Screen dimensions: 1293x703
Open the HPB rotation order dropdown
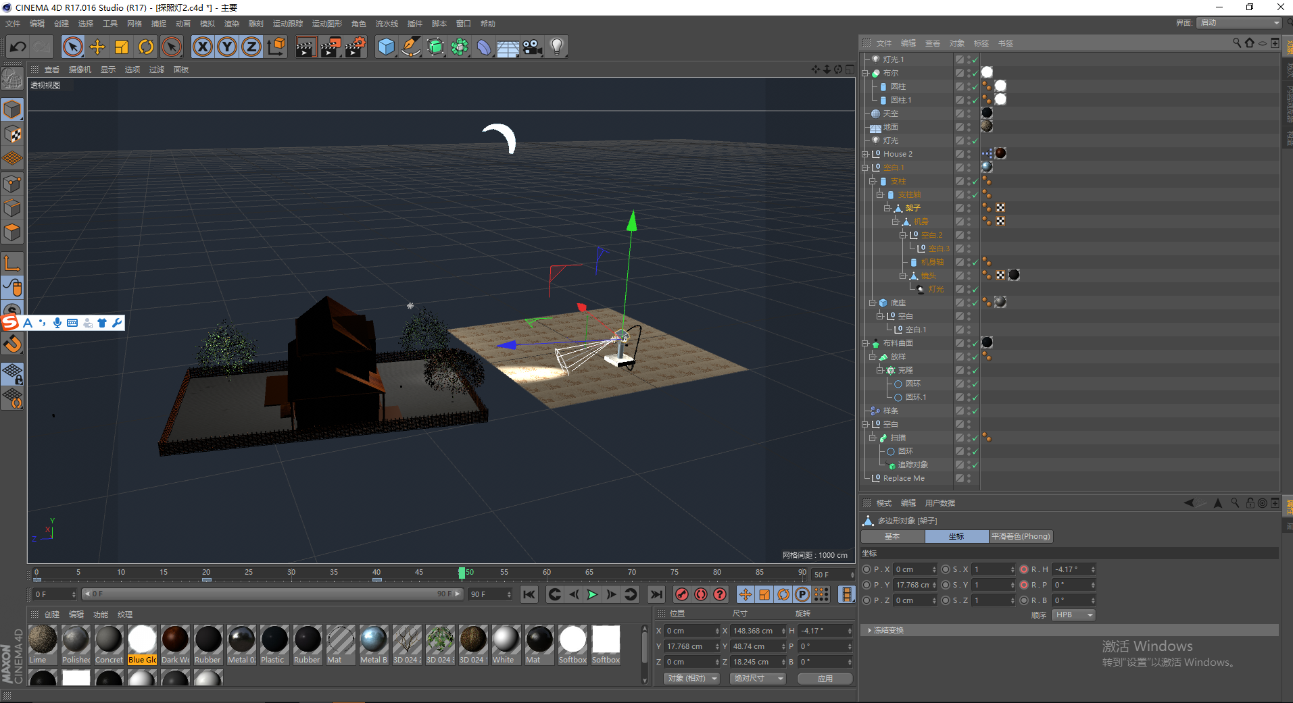tap(1073, 615)
